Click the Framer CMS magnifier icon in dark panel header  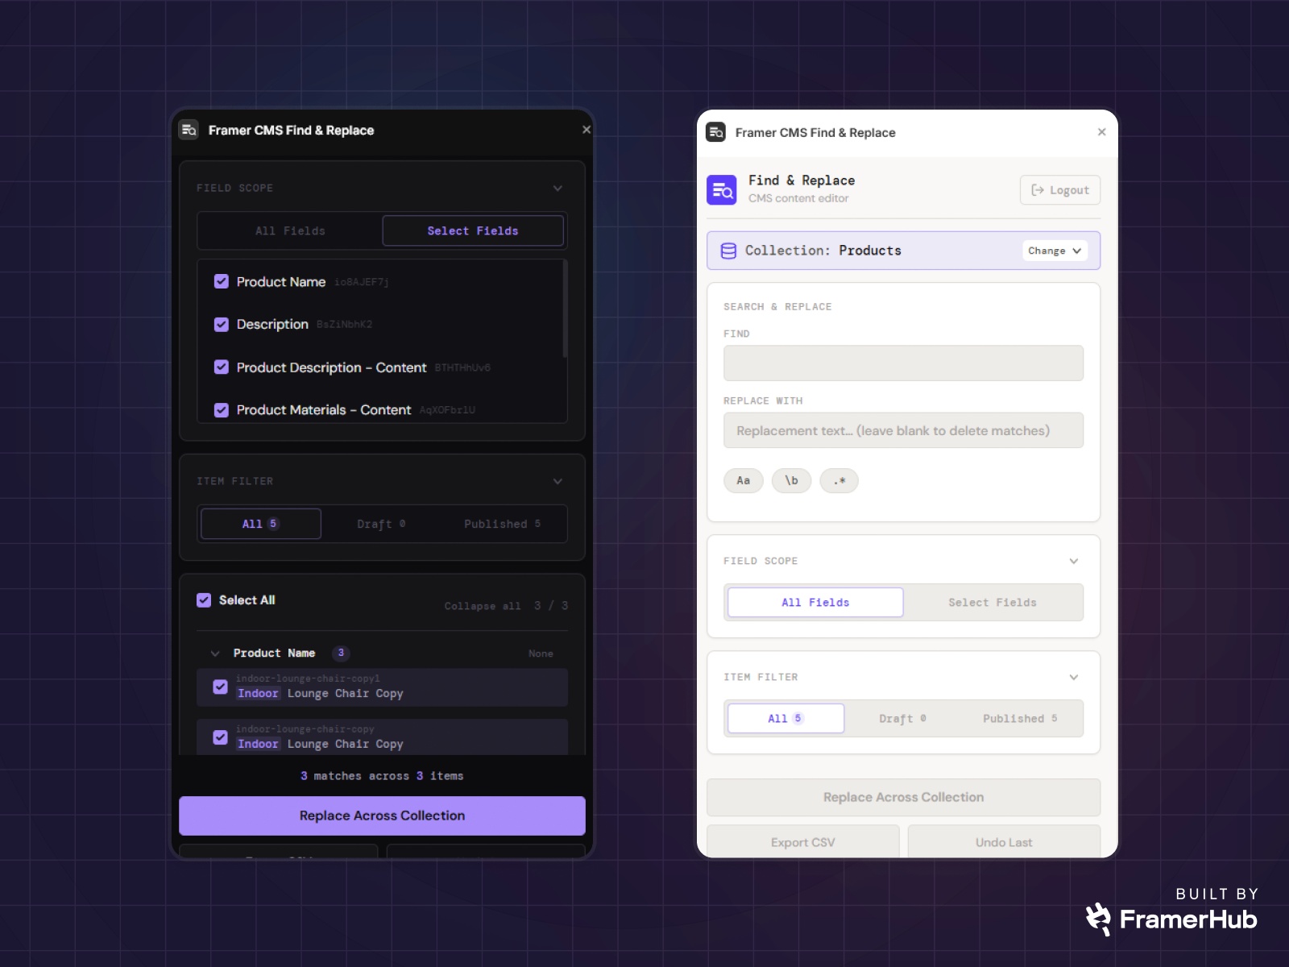tap(189, 130)
